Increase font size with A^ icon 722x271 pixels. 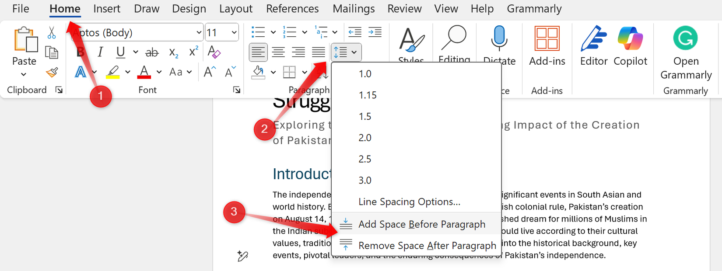(x=210, y=72)
